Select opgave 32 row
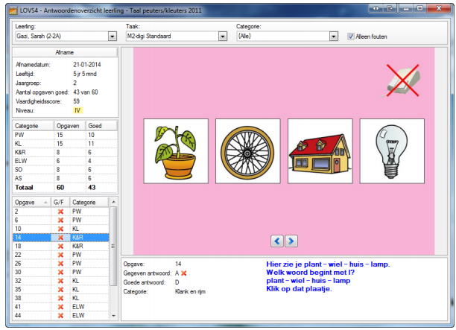The width and height of the screenshot is (456, 330). point(61,281)
